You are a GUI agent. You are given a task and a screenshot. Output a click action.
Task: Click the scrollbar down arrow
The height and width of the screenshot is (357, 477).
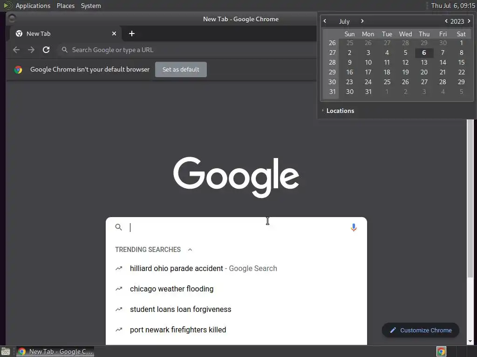tap(470, 341)
